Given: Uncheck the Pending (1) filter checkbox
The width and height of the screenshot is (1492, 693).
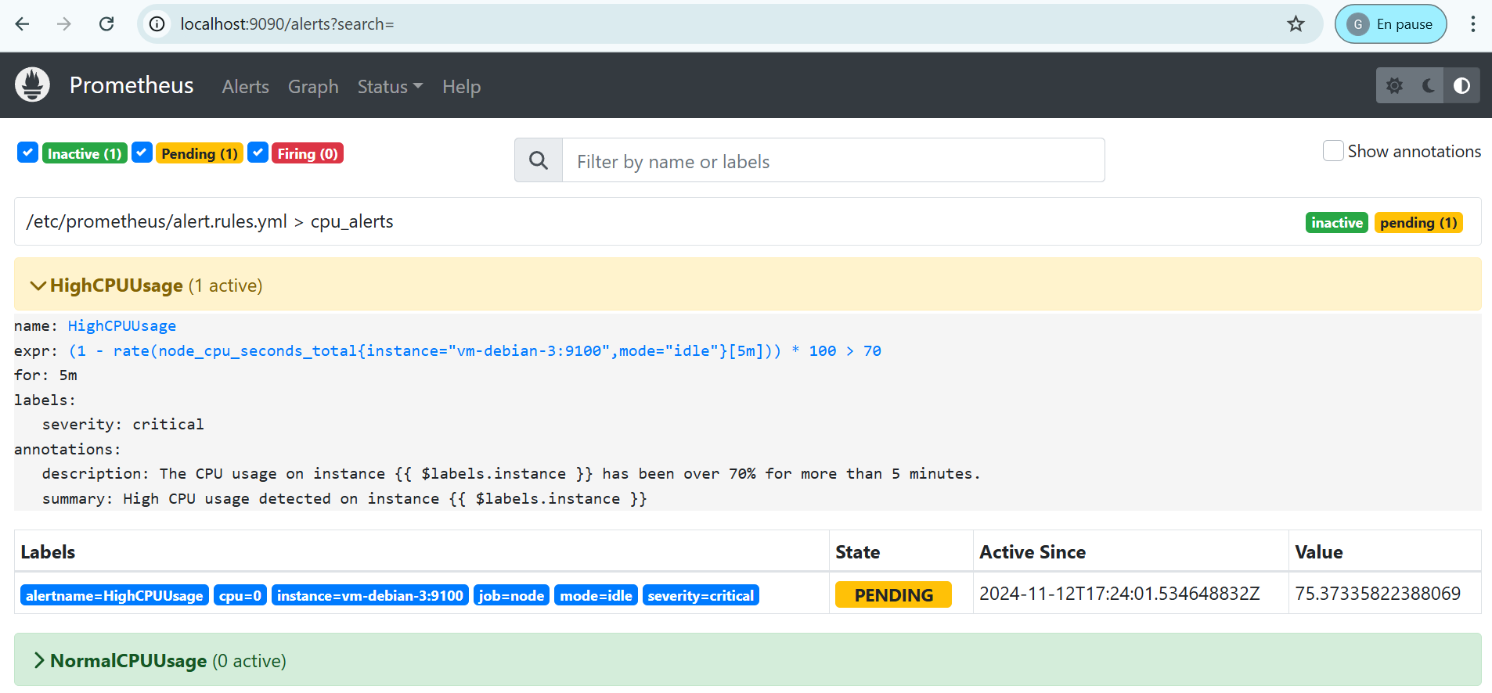Looking at the screenshot, I should point(142,153).
